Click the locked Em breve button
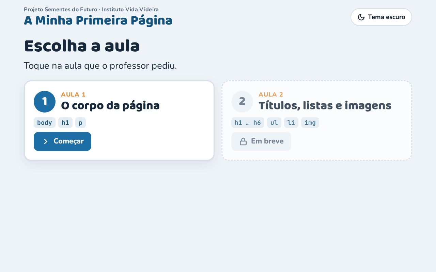Screen dimensions: 436x272 tap(261, 141)
